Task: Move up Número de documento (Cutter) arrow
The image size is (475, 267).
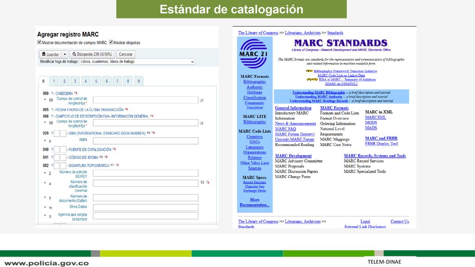Action: [45, 197]
